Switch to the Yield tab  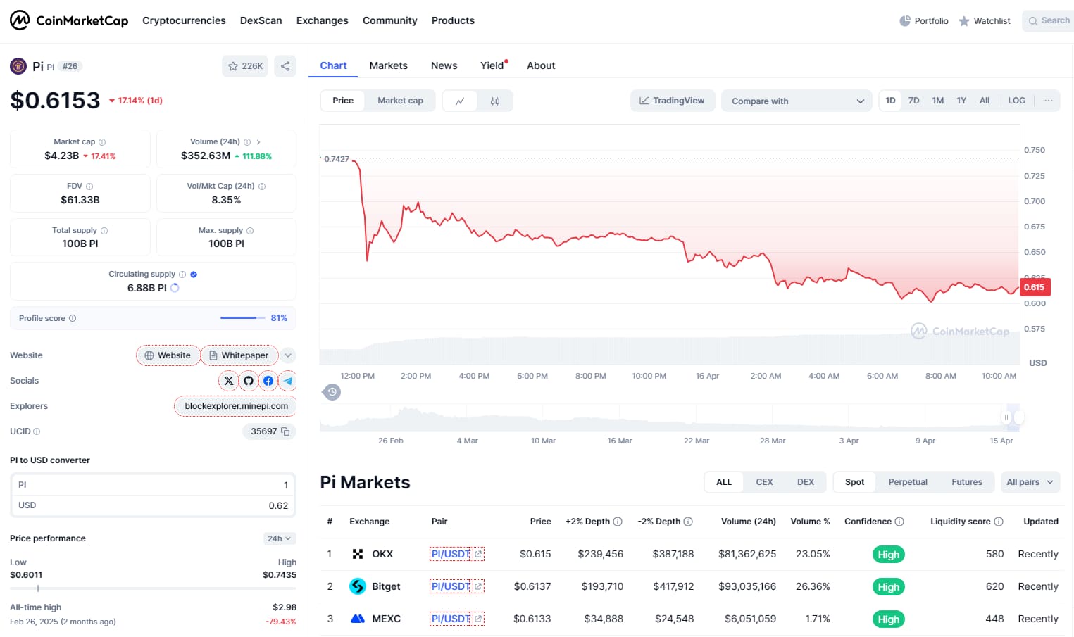(493, 65)
